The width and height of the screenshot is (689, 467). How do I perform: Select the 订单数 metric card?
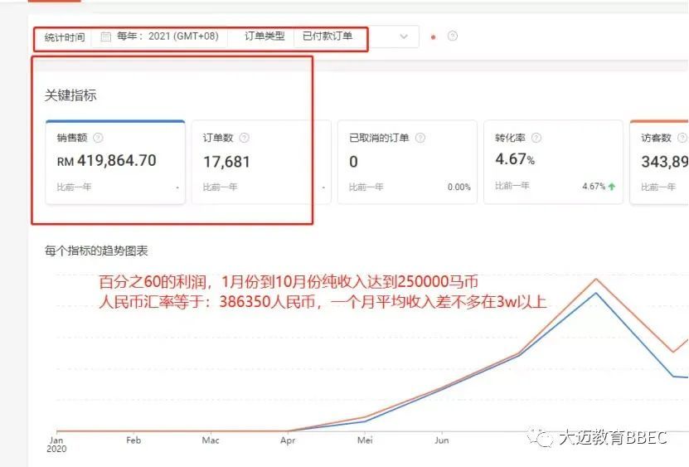coord(261,162)
